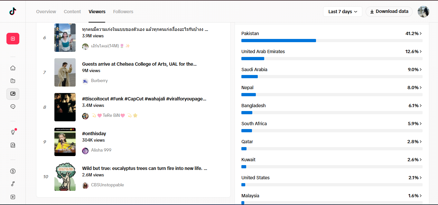Open the Monetization dollar icon
The width and height of the screenshot is (438, 205).
pos(13,171)
